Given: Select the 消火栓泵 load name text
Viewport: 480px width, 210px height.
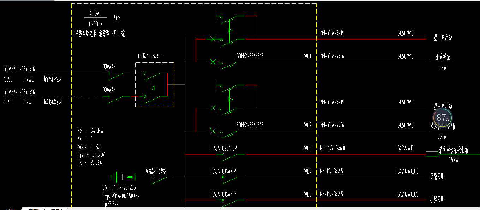Looking at the screenshot, I should (x=443, y=57).
